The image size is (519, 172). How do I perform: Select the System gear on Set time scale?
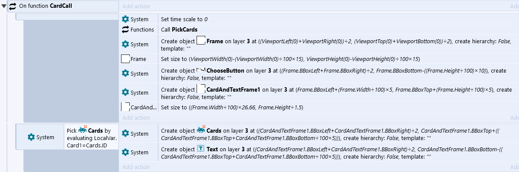pyautogui.click(x=125, y=19)
